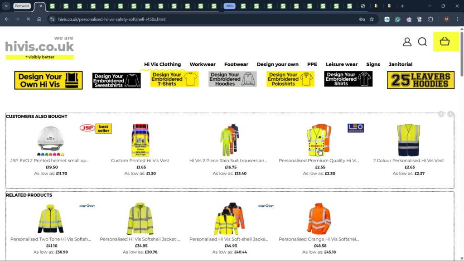Close the currently active browser tab
Screen dimensions: 464x261
pyautogui.click(x=40, y=6)
